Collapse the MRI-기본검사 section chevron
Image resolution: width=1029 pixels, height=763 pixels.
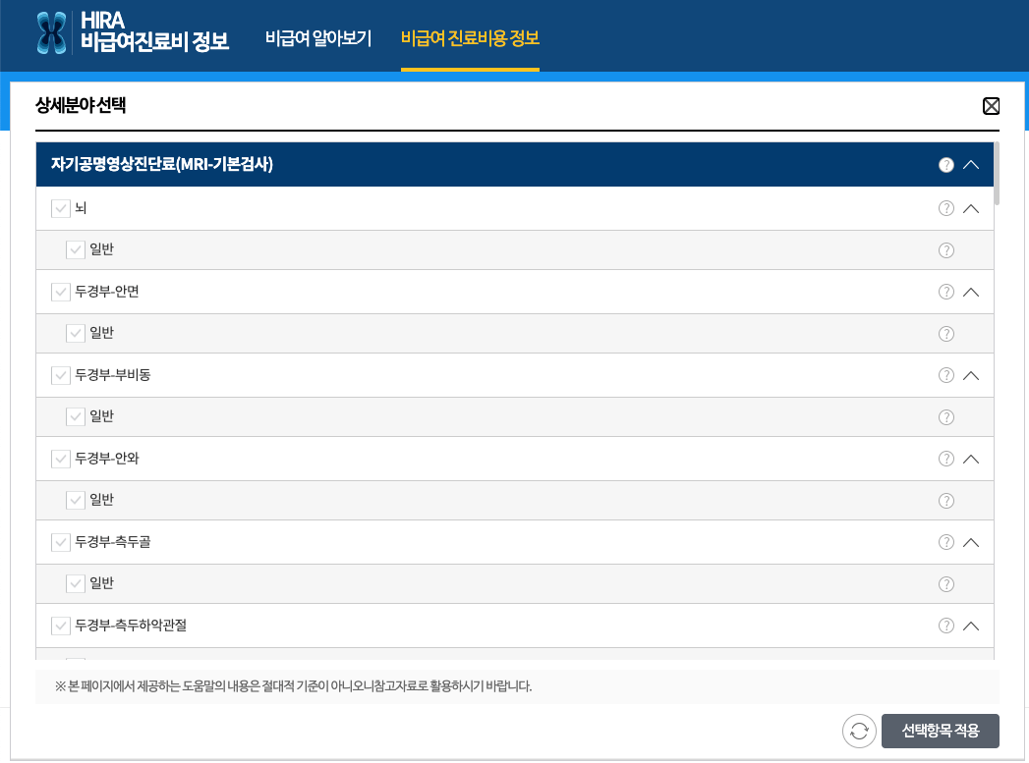pyautogui.click(x=972, y=164)
